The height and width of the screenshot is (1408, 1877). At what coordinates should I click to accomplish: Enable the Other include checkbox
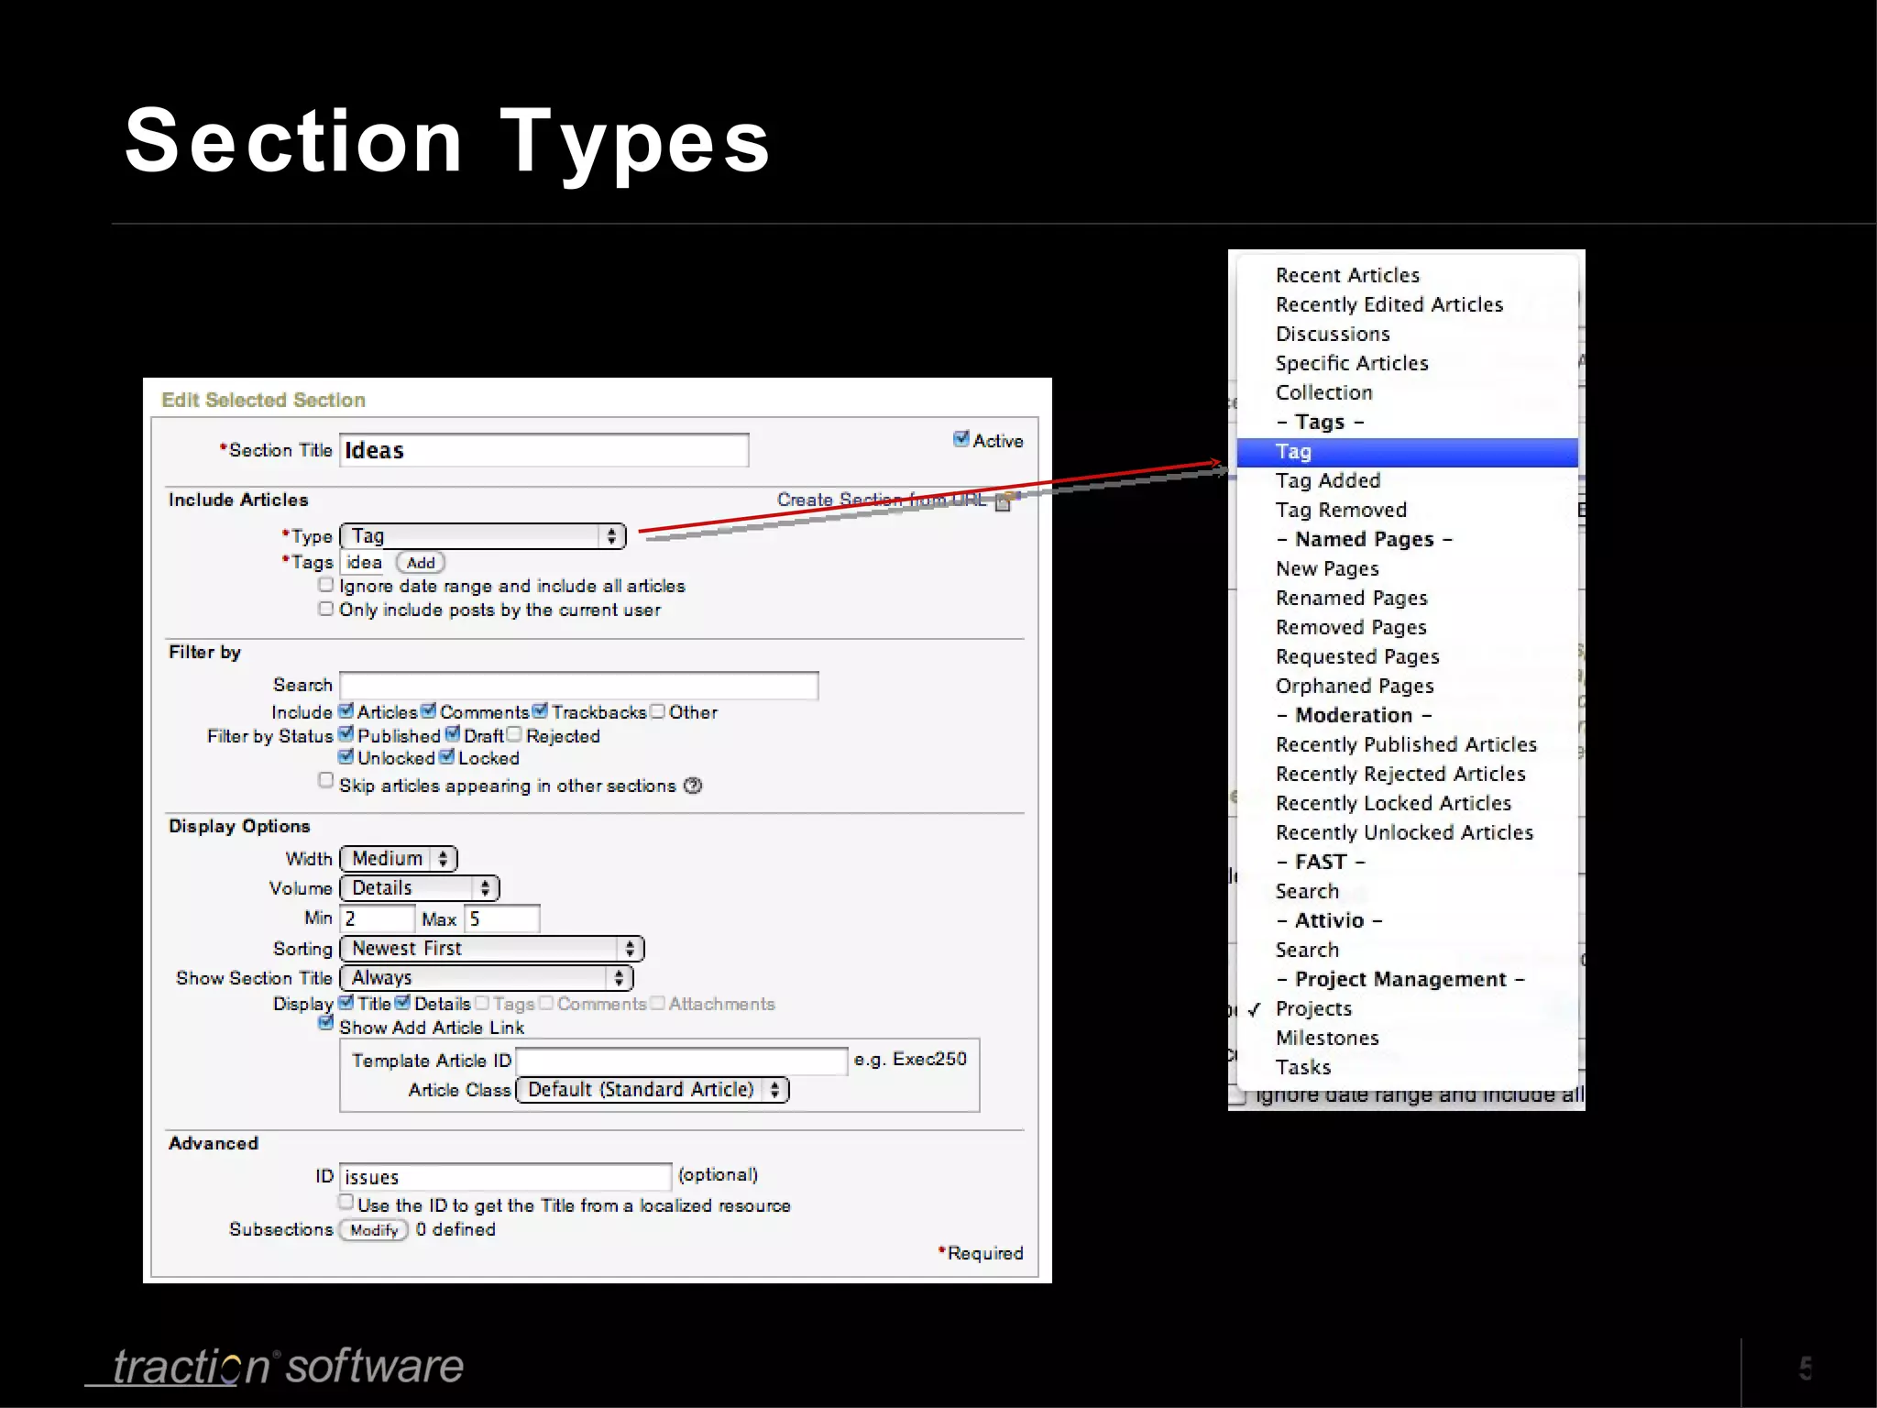pyautogui.click(x=657, y=711)
